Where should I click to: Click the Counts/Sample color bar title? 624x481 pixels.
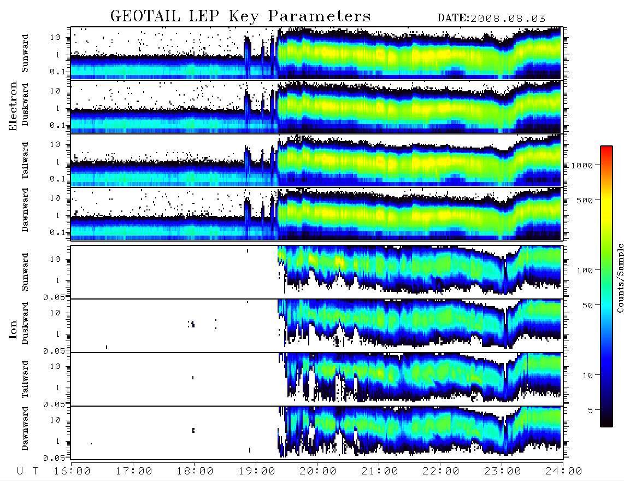click(x=620, y=278)
